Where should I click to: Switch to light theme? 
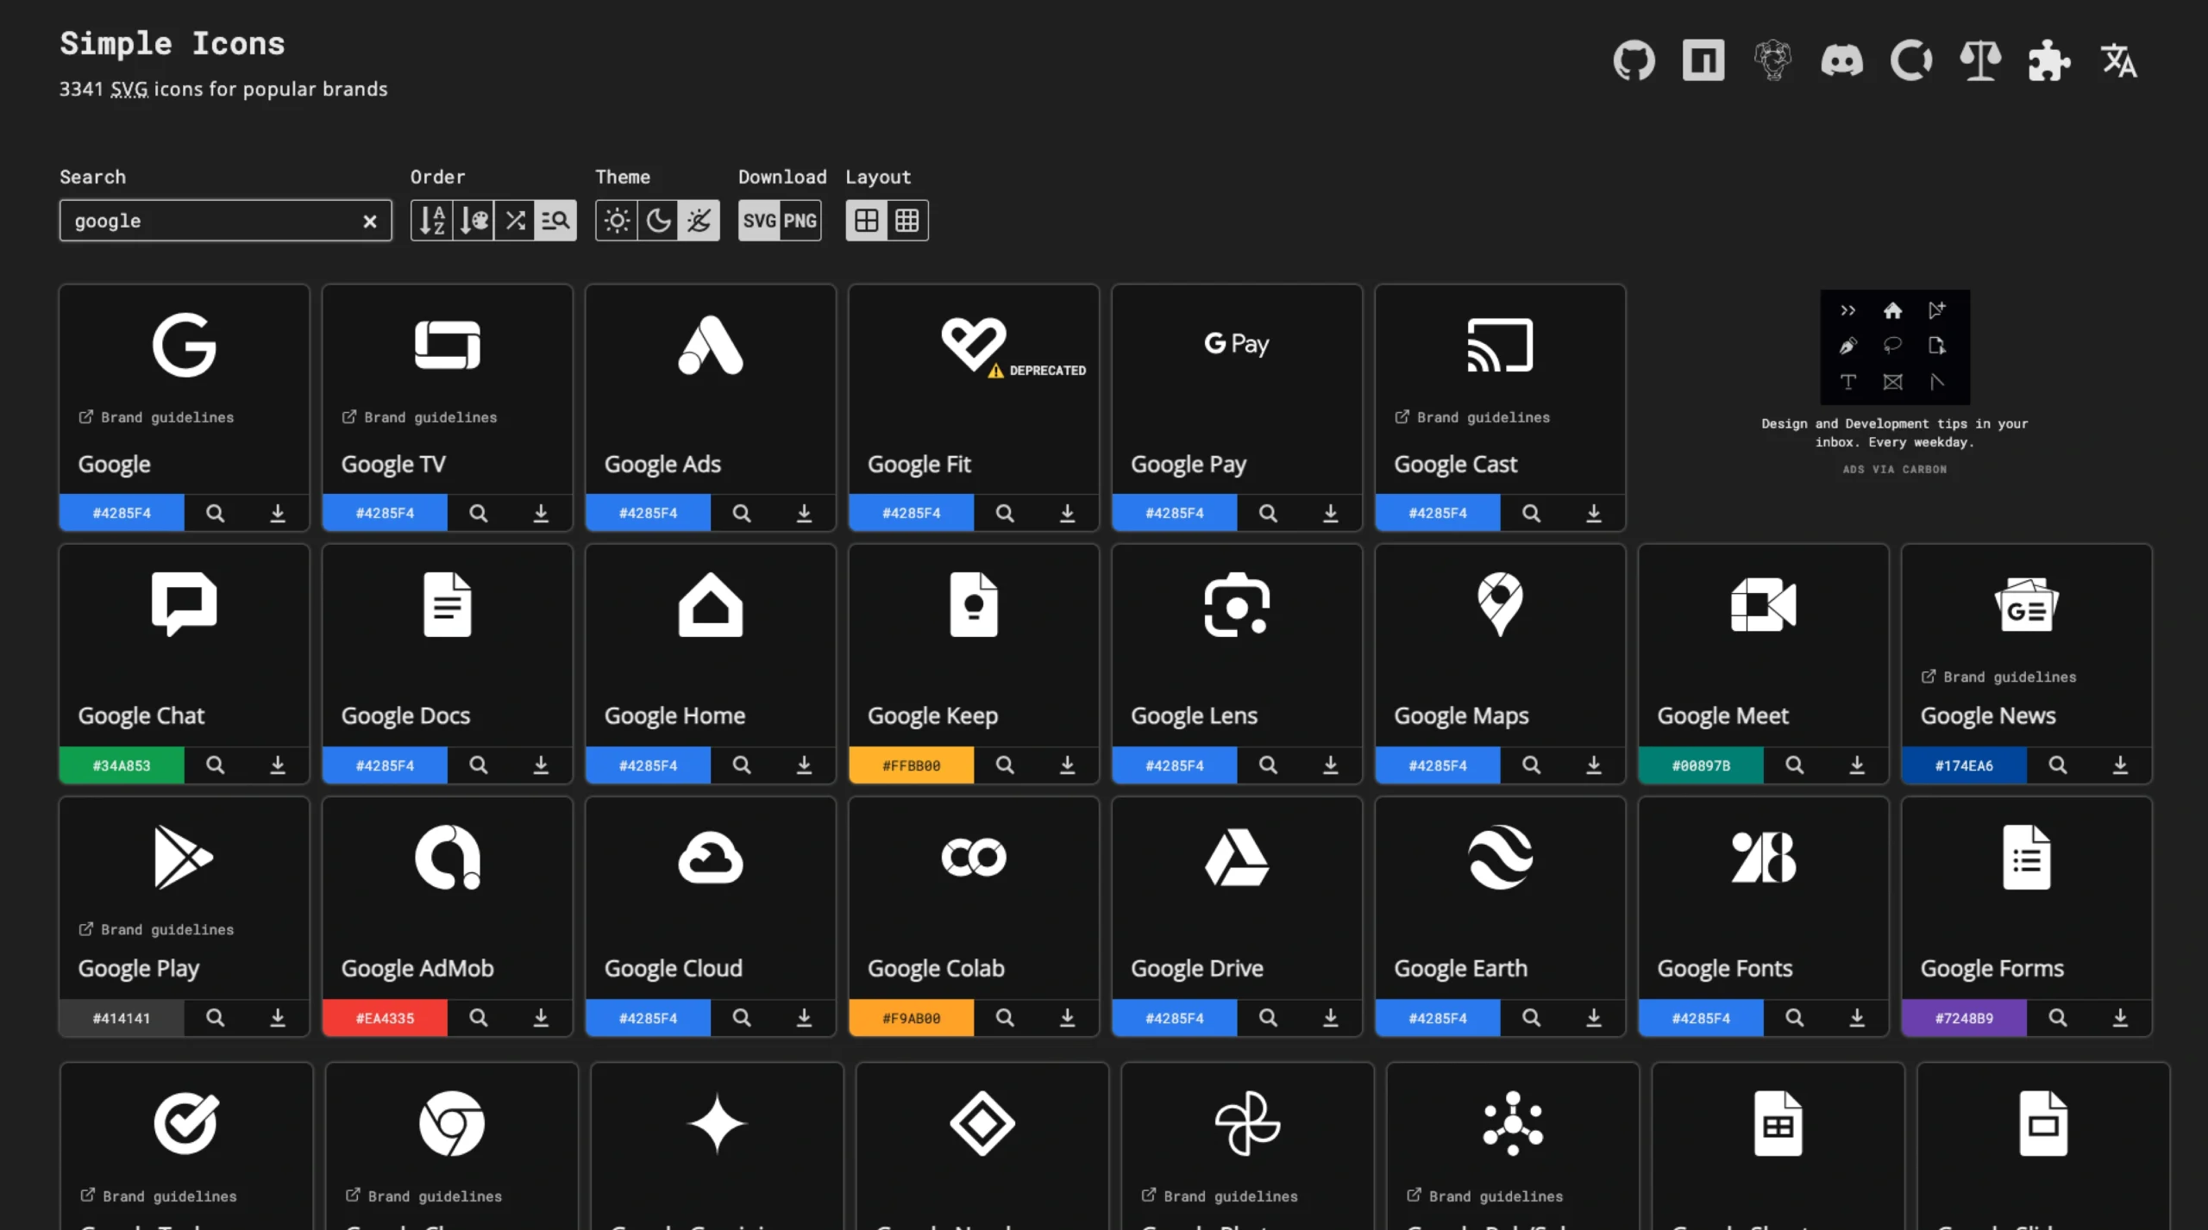click(x=617, y=221)
